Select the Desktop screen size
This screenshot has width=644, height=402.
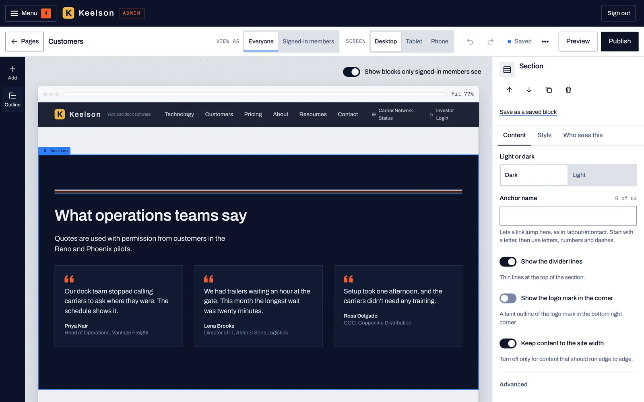coord(386,41)
